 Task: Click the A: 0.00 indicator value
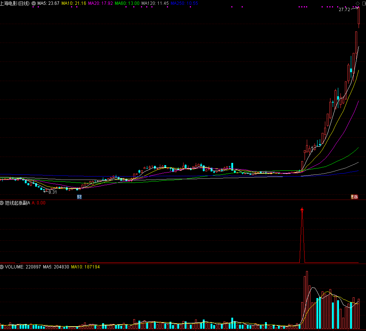(38, 203)
